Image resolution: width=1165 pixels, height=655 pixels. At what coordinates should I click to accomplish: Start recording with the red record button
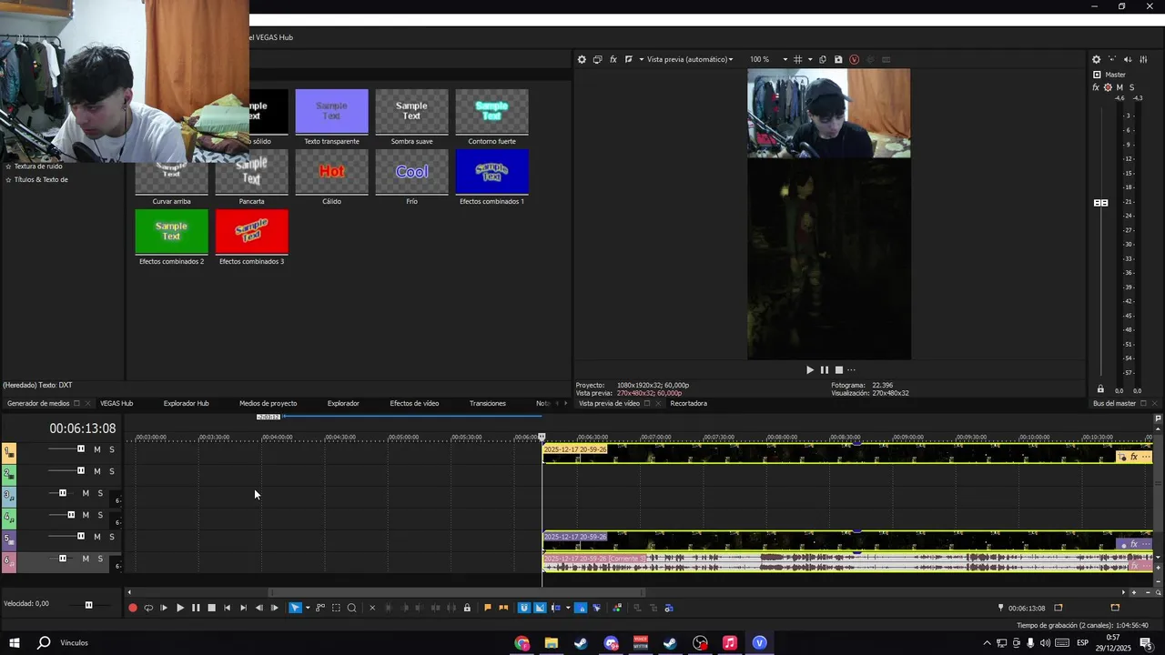point(133,608)
